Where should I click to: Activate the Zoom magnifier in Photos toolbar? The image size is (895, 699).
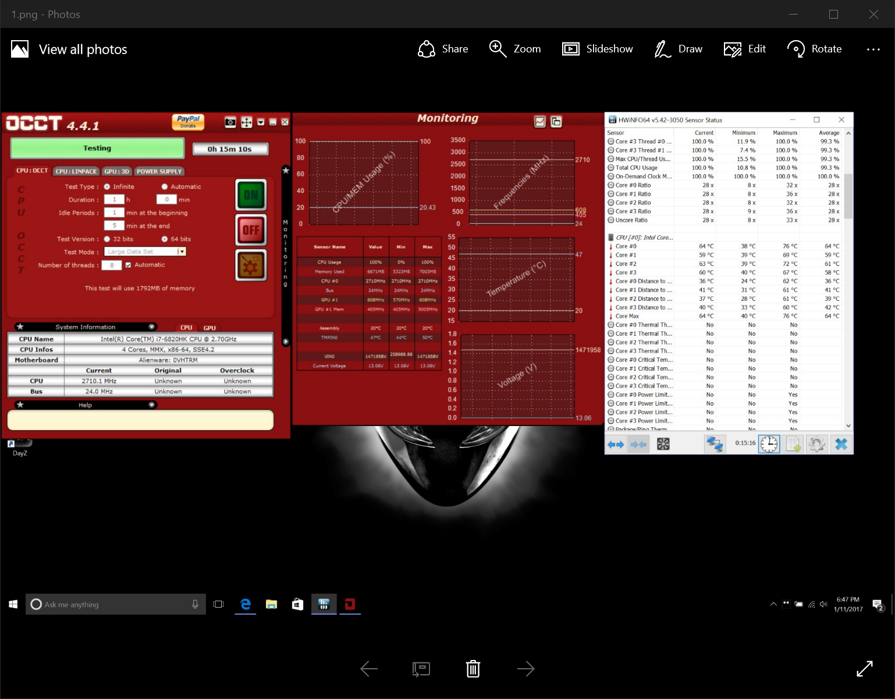pos(514,49)
